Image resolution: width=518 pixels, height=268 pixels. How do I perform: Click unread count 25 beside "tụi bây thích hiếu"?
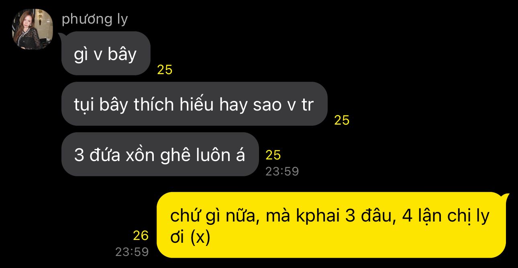(x=342, y=120)
